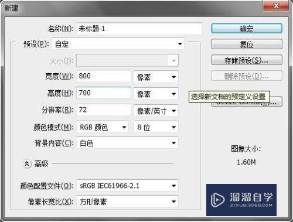Click the 图像大小 label text
Viewport: 293px width, 222px height.
pos(246,149)
